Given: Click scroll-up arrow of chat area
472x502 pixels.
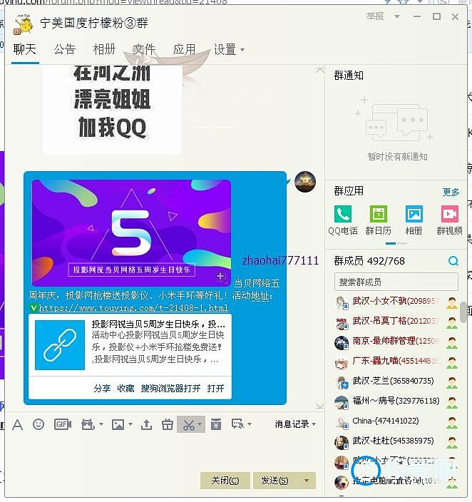Looking at the screenshot, I should 319,70.
